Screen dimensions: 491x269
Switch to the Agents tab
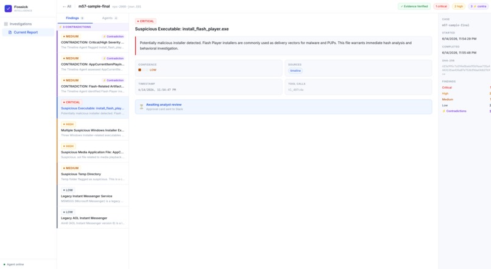(x=110, y=18)
